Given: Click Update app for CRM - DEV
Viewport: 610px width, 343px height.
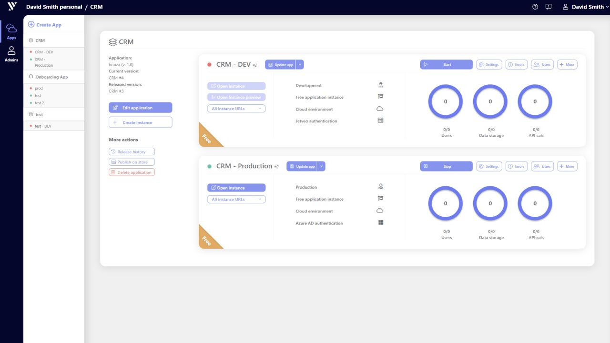Looking at the screenshot, I should tap(280, 65).
